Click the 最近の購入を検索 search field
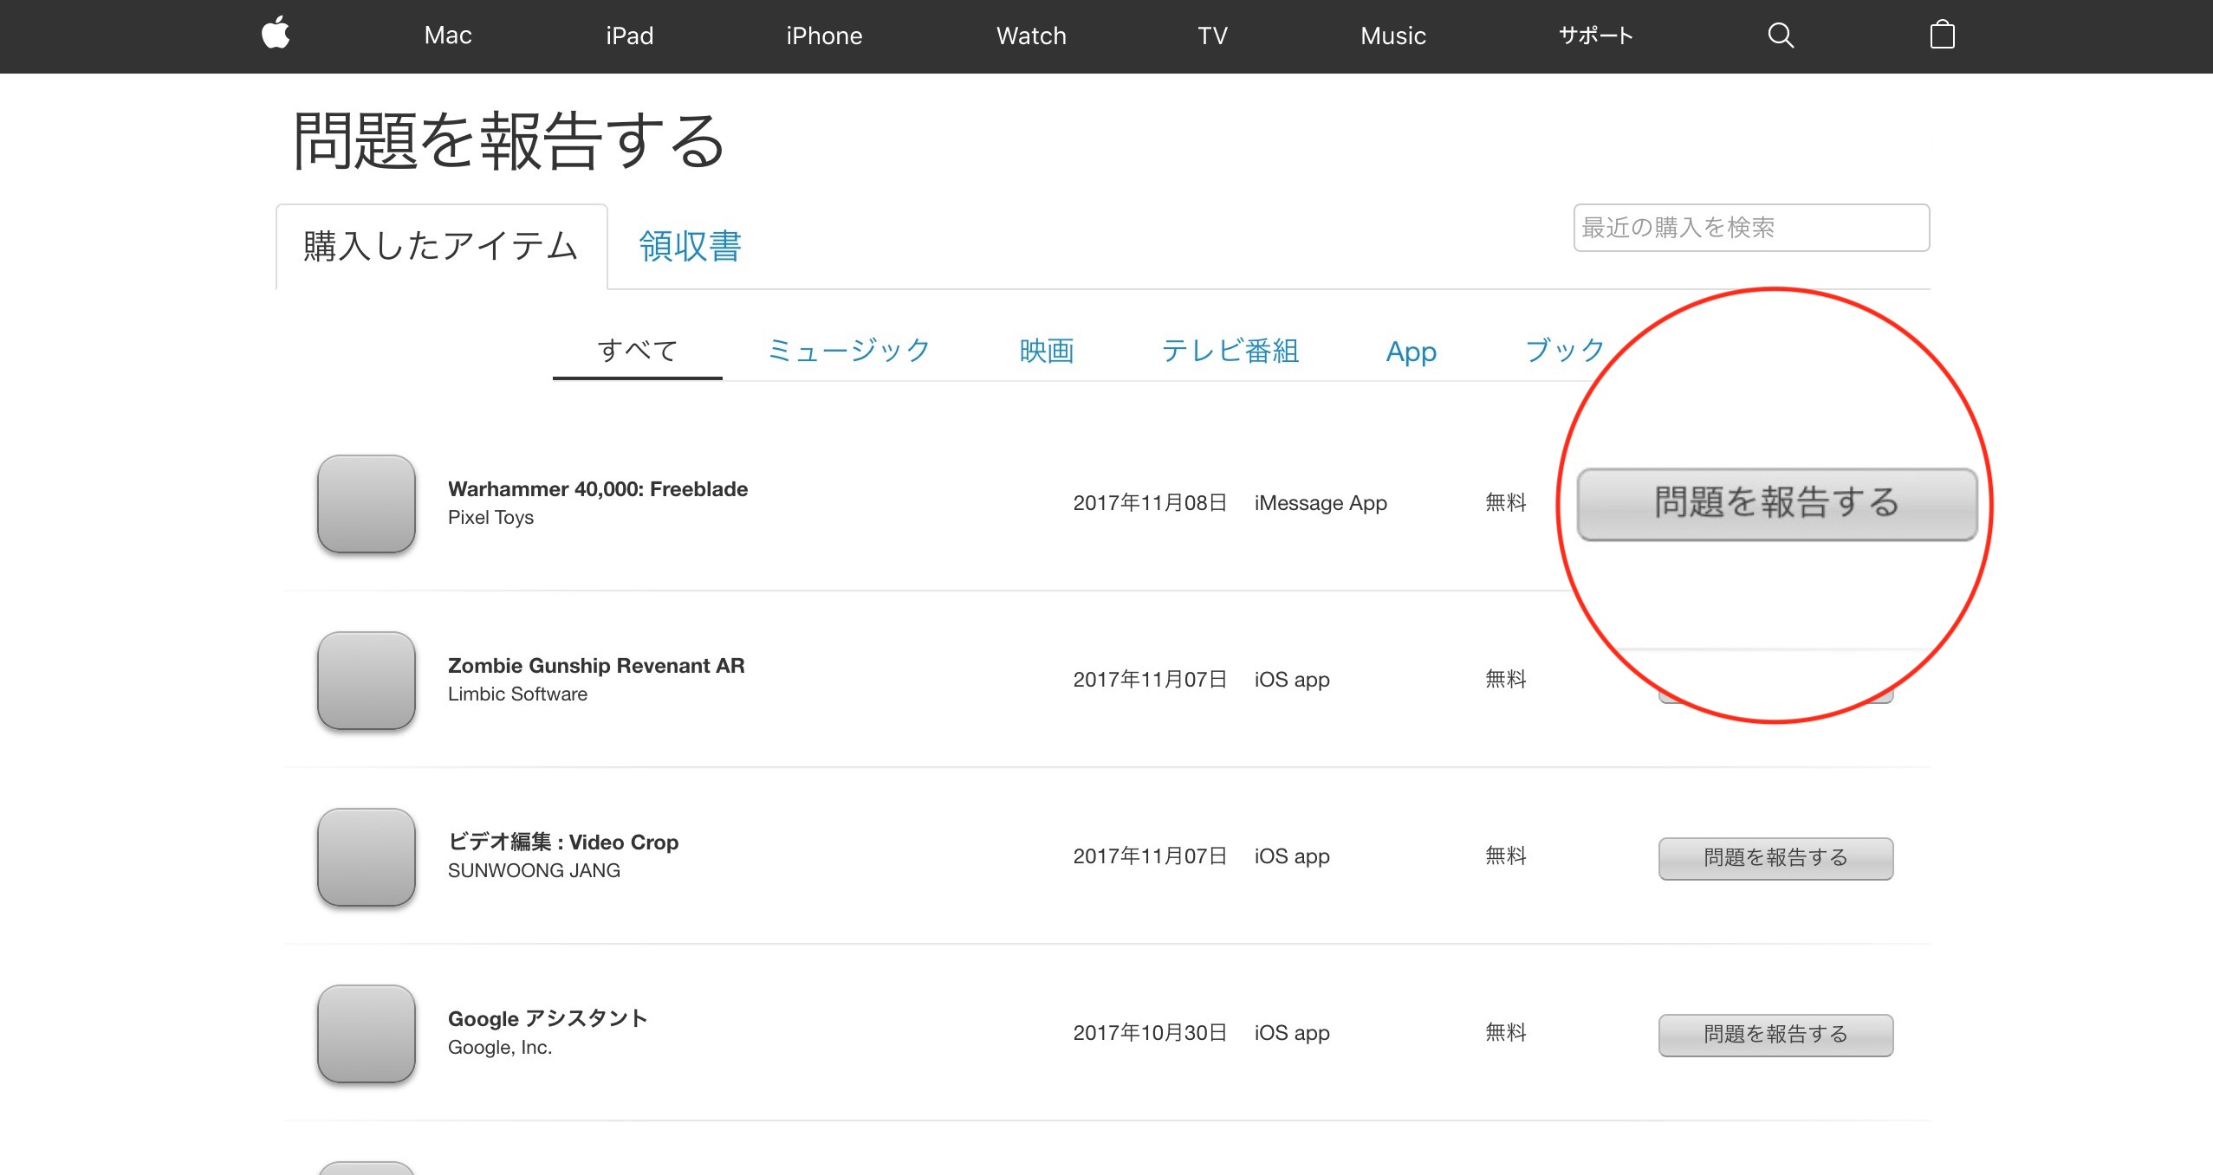The height and width of the screenshot is (1175, 2213). point(1751,228)
